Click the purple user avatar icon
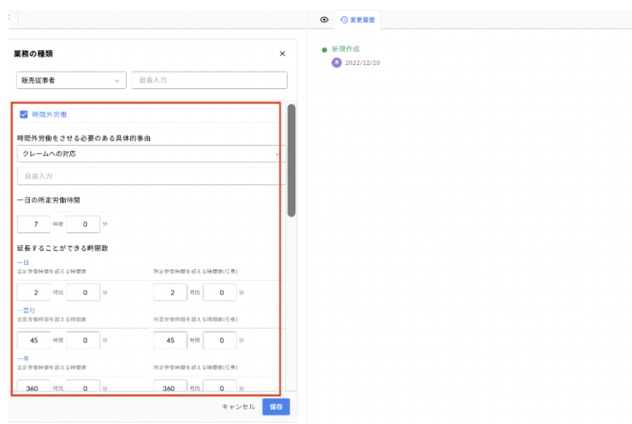Image resolution: width=632 pixels, height=424 pixels. [336, 63]
